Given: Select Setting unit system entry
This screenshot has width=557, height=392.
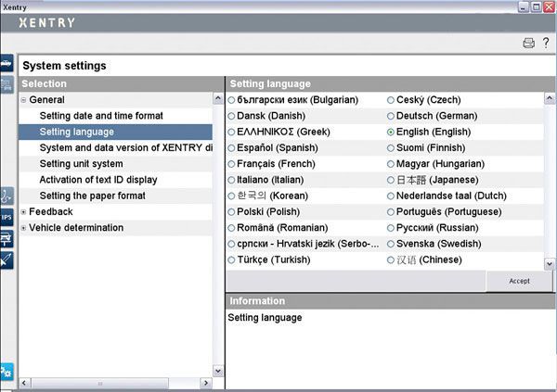Looking at the screenshot, I should 81,164.
